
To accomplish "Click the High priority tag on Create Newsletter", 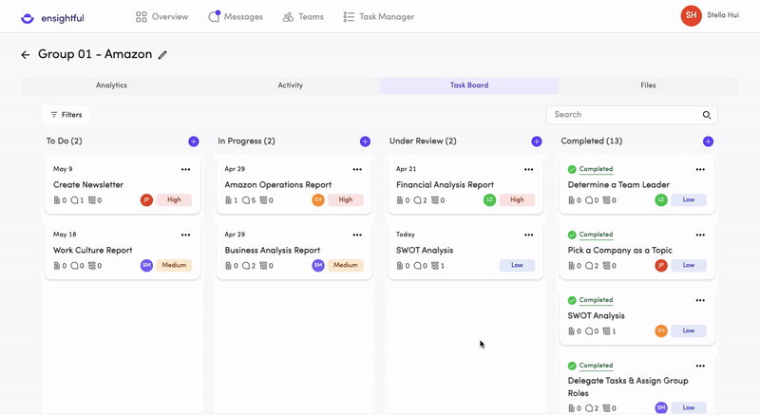I will pyautogui.click(x=174, y=200).
